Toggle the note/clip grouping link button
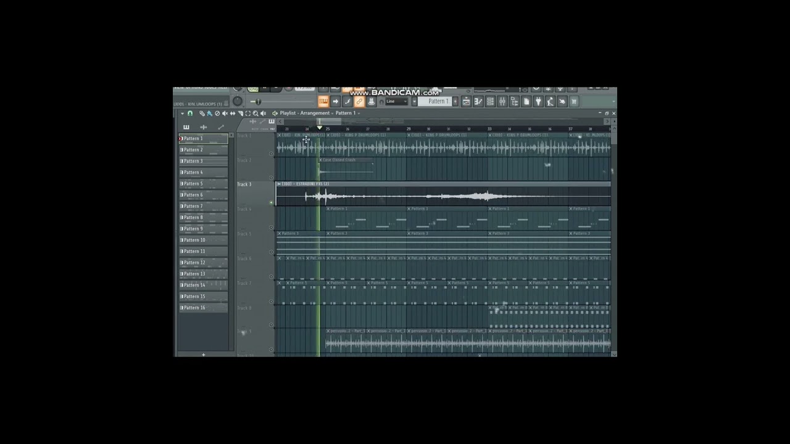790x444 pixels. click(359, 102)
